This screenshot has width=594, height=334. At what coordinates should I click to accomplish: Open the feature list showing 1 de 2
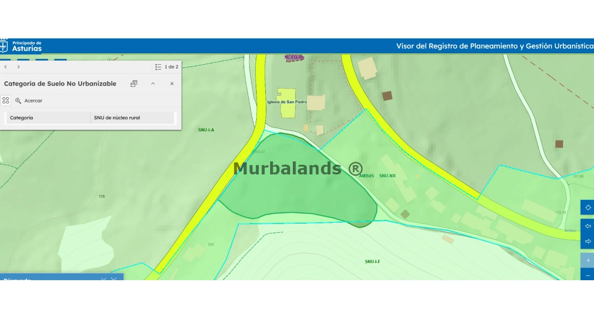(167, 67)
